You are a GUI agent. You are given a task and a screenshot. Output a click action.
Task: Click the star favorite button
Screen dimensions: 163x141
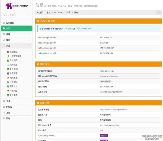click(159, 12)
